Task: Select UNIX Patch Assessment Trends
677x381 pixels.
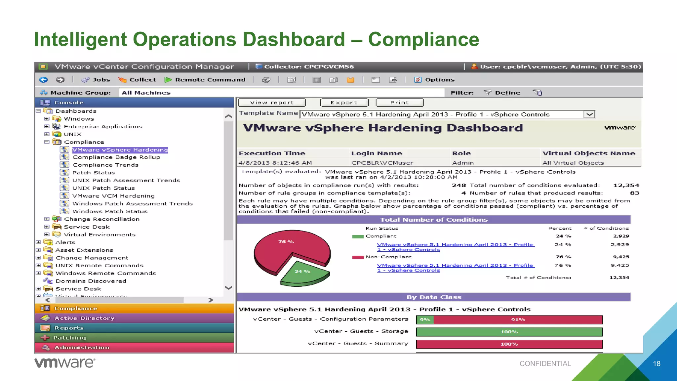Action: (126, 180)
